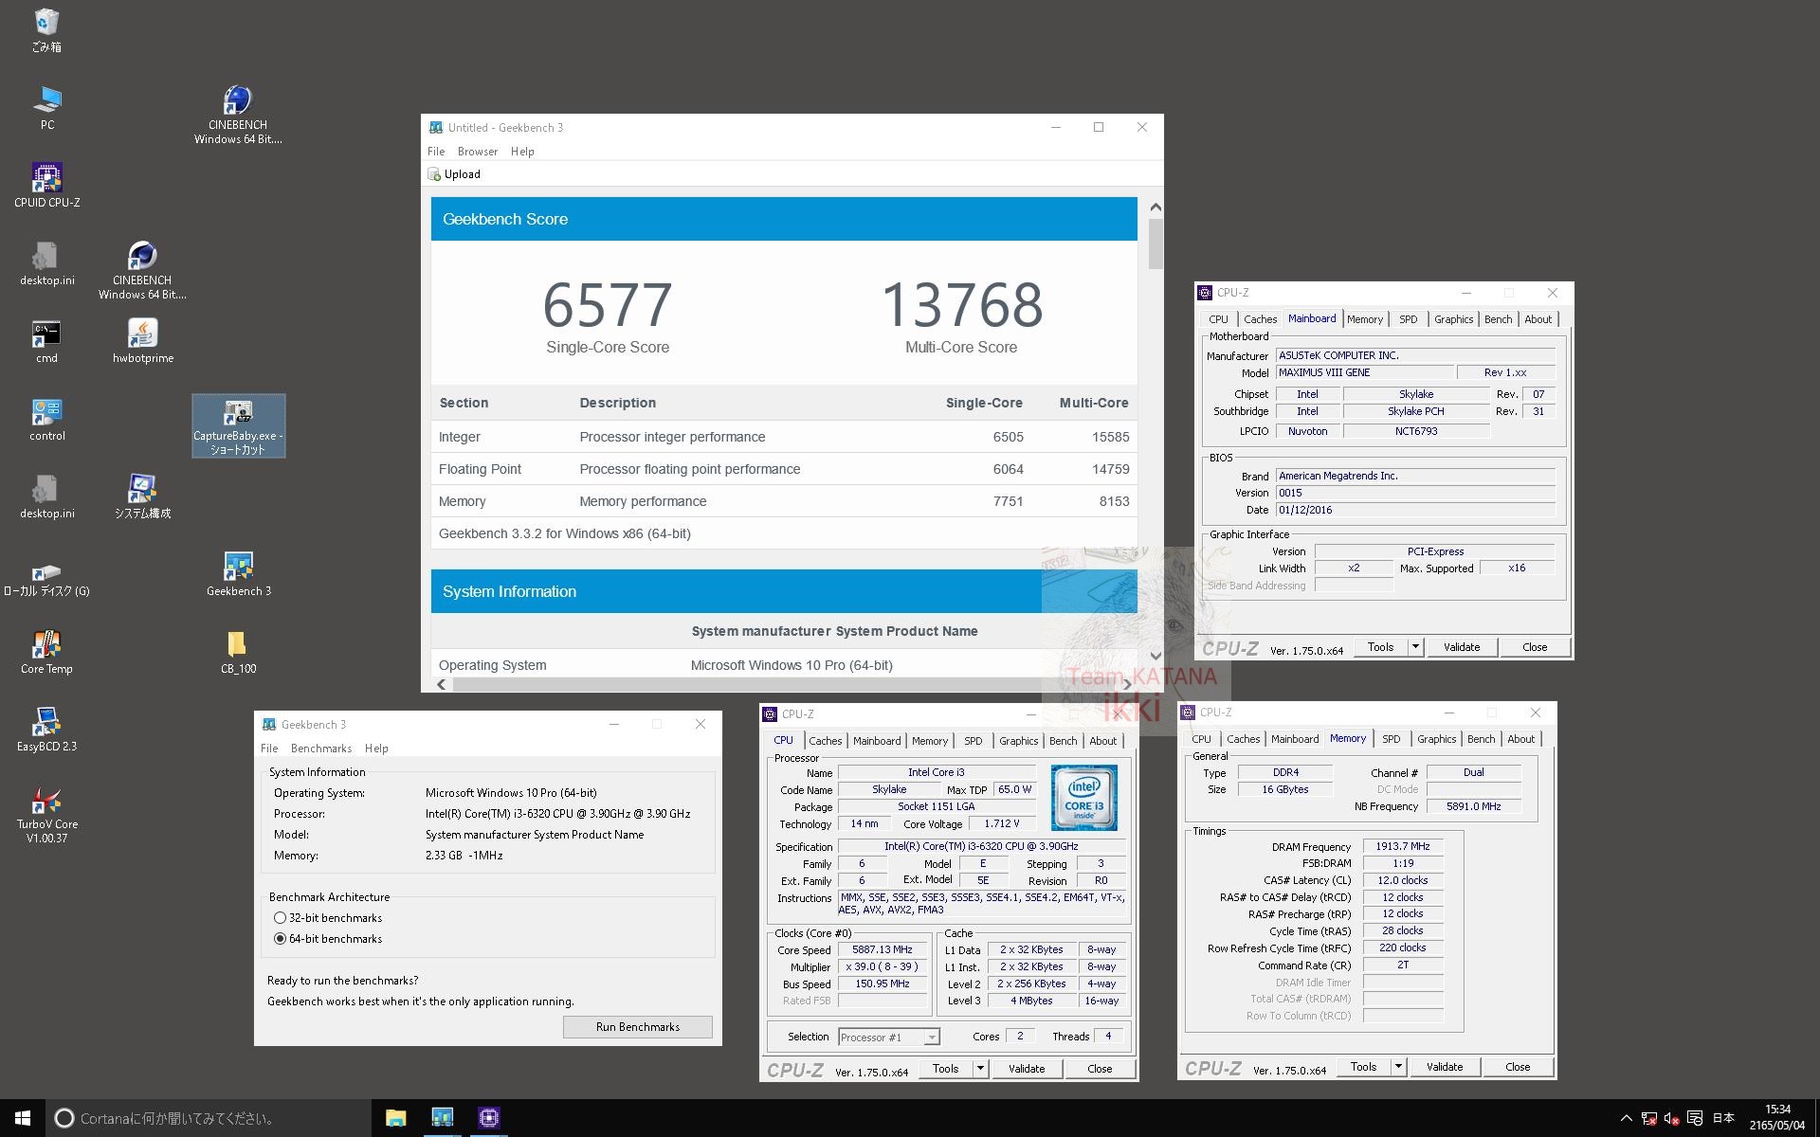Click Run Benchmarks button
This screenshot has width=1820, height=1137.
point(638,1027)
